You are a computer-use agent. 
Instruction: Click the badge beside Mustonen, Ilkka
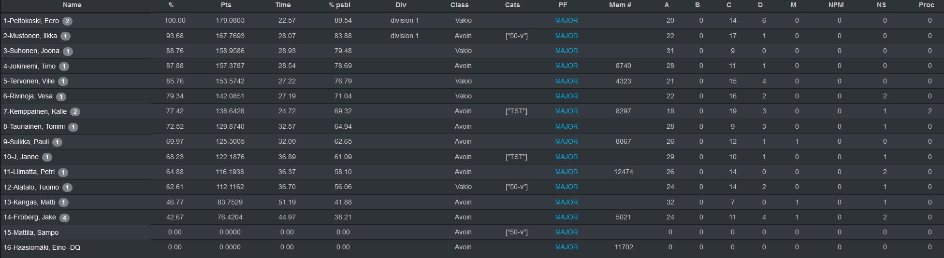pos(65,36)
